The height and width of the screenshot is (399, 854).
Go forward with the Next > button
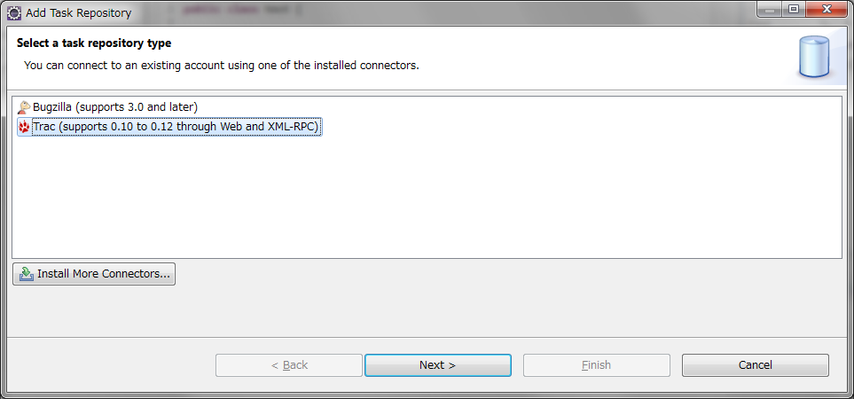[437, 365]
